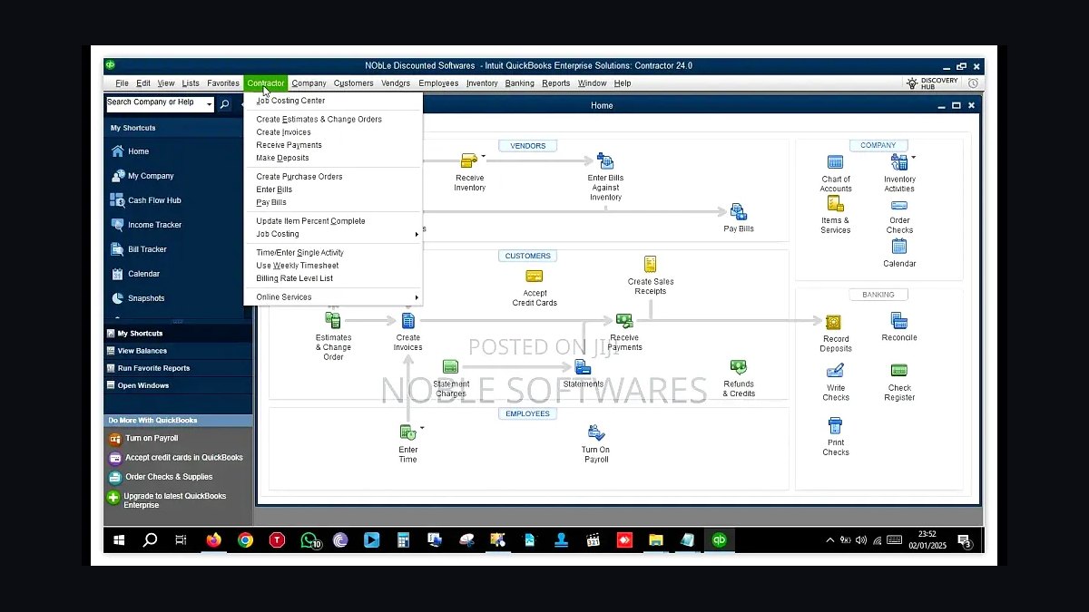The image size is (1089, 612).
Task: Open Write Checks icon
Action: click(x=835, y=371)
